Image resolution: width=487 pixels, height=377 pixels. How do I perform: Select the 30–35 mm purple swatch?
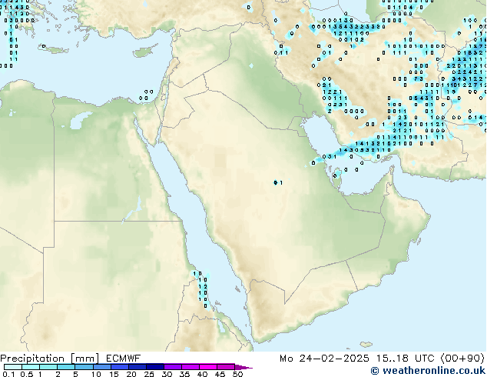point(173,367)
